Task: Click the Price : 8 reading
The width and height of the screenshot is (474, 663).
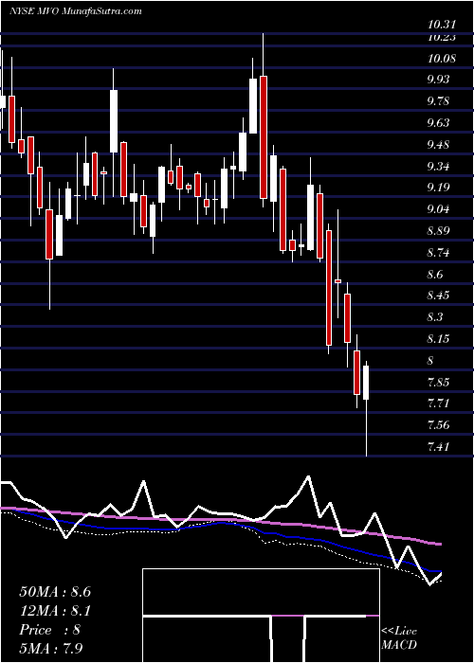Action: click(x=50, y=630)
